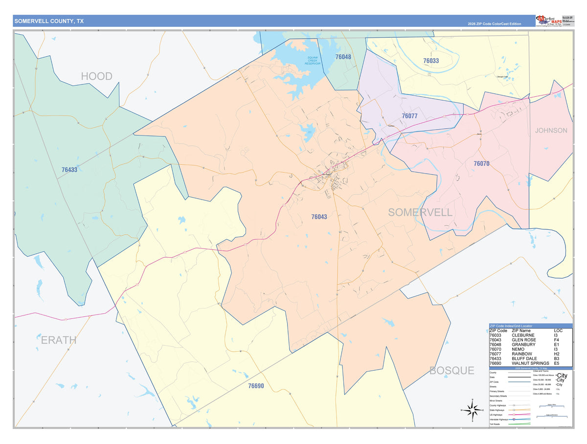Click the Squaw Creek Reservoir label
This screenshot has width=587, height=444.
[x=313, y=61]
